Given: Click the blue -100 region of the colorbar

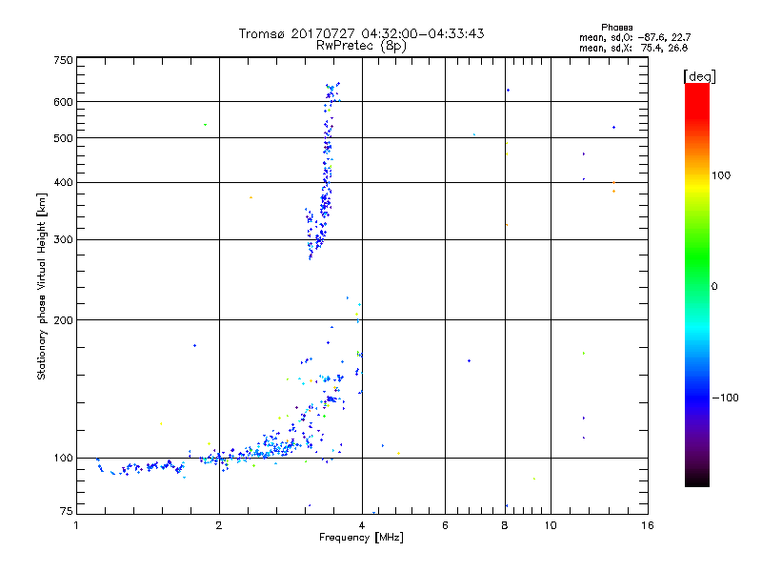Looking at the screenshot, I should point(697,398).
